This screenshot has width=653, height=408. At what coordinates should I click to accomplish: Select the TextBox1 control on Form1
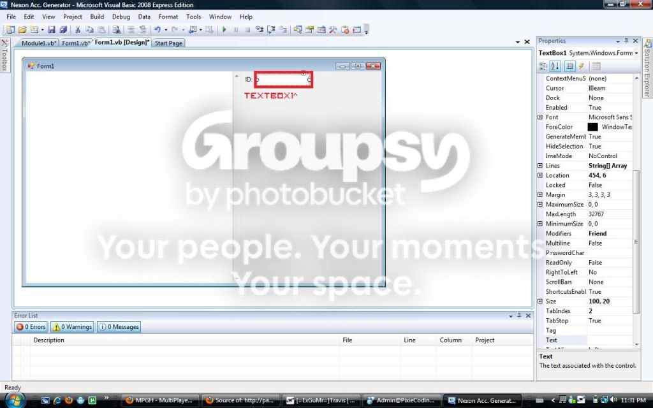pos(283,80)
